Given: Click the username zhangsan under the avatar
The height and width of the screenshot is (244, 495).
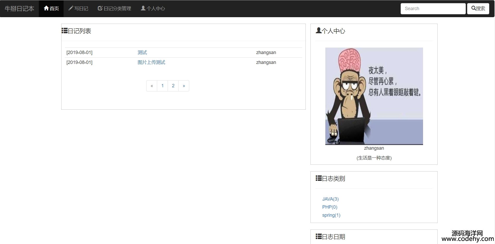Looking at the screenshot, I should click(x=374, y=148).
